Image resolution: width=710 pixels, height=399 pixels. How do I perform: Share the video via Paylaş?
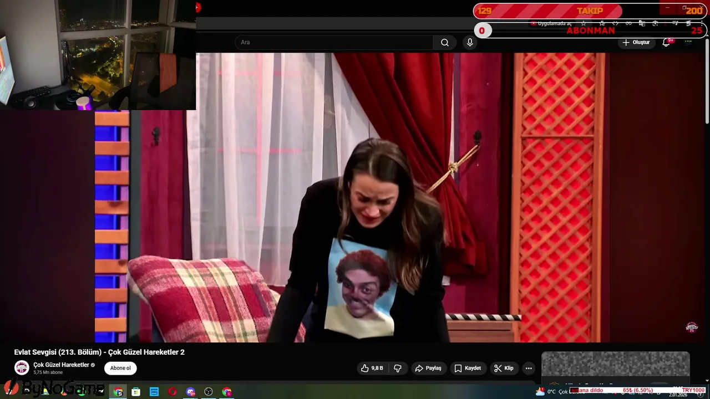pos(428,368)
